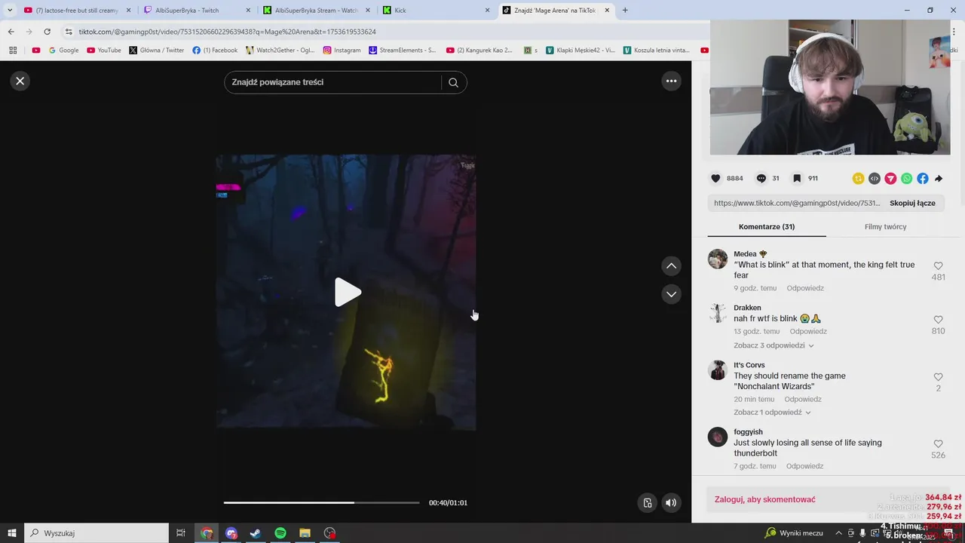Share the video to Facebook
The width and height of the screenshot is (965, 543).
(923, 179)
